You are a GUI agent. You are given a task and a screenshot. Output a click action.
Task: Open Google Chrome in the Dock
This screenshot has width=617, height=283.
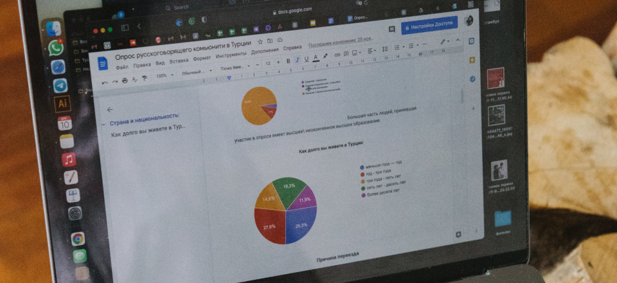pyautogui.click(x=78, y=239)
